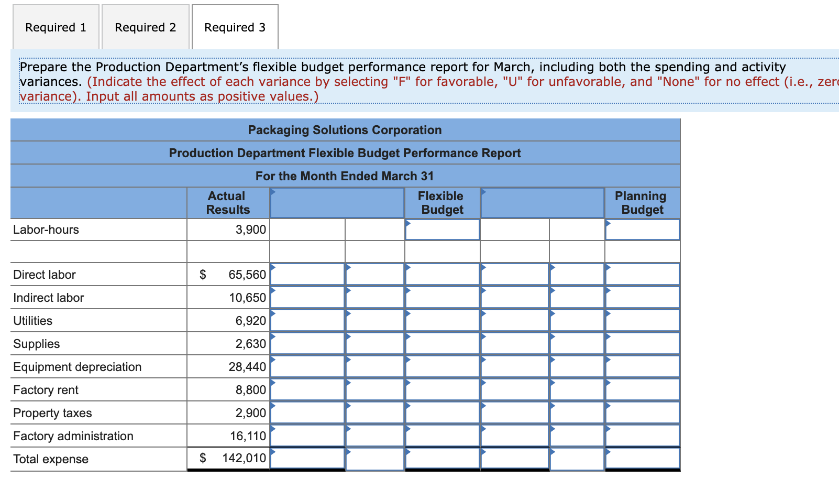Switch to the Required 2 tab
Screen dimensions: 839x479
146,27
